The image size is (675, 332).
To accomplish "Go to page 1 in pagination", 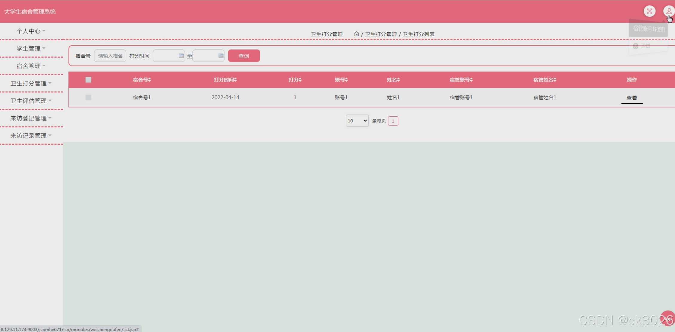I will [x=393, y=121].
